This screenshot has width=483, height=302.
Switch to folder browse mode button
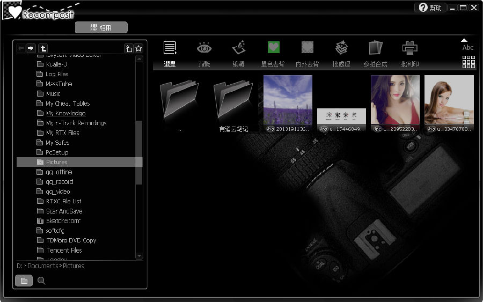coord(24,281)
